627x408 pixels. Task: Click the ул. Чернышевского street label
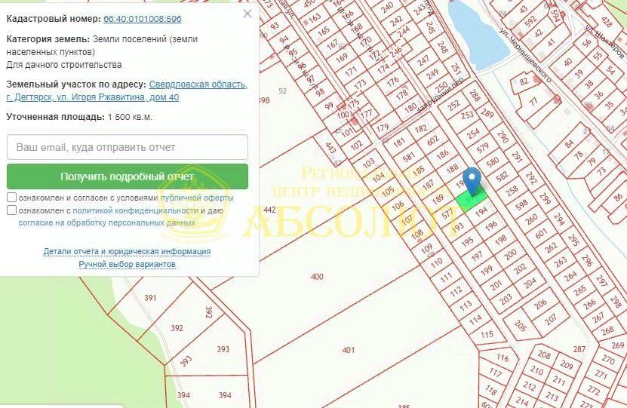click(525, 55)
